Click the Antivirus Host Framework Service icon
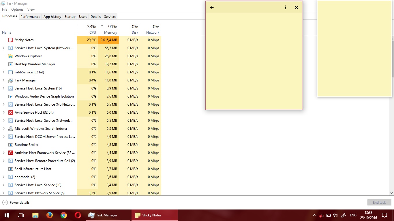The image size is (394, 221). pos(11,153)
